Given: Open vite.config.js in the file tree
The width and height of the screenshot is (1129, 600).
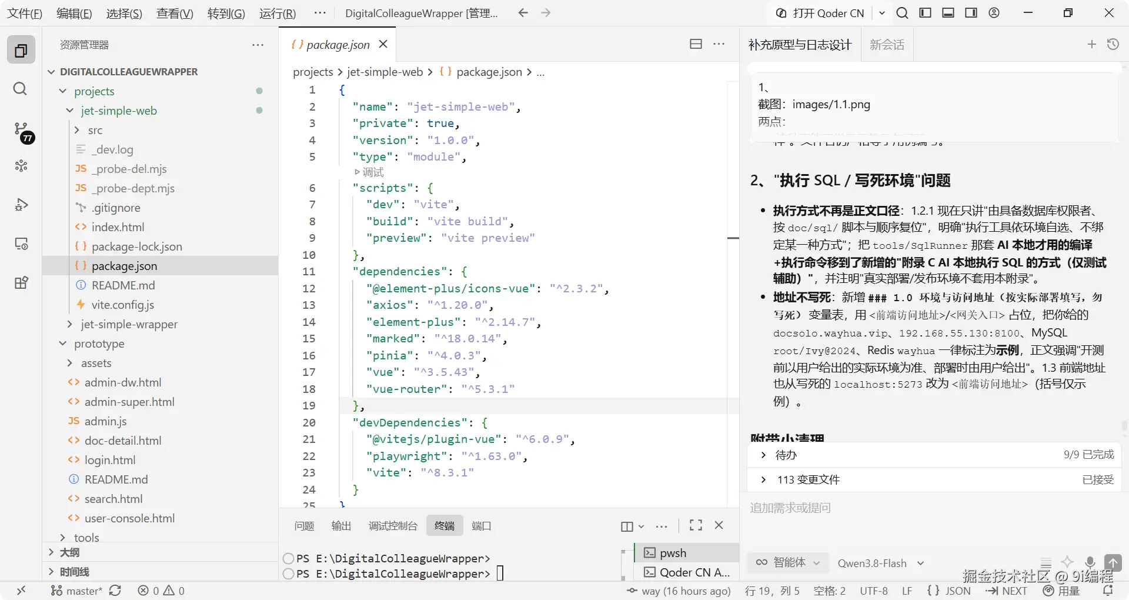Looking at the screenshot, I should 122,305.
